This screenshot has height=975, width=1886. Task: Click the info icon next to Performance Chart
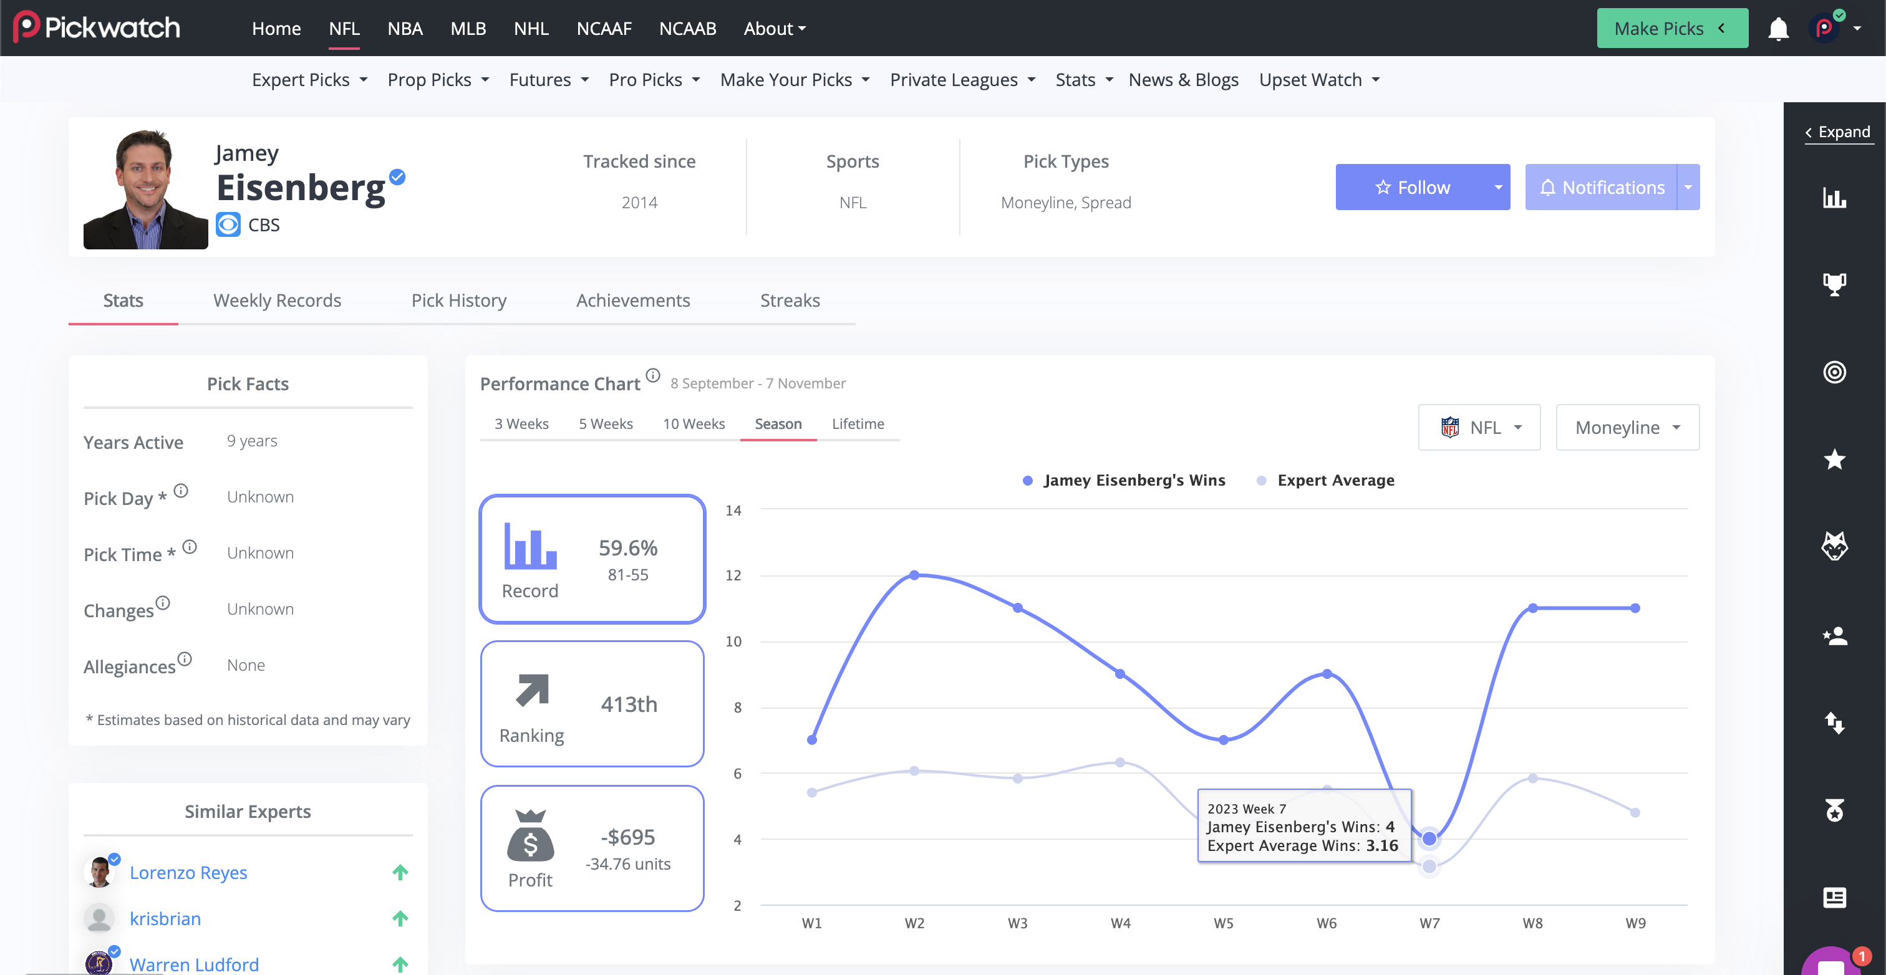[653, 375]
